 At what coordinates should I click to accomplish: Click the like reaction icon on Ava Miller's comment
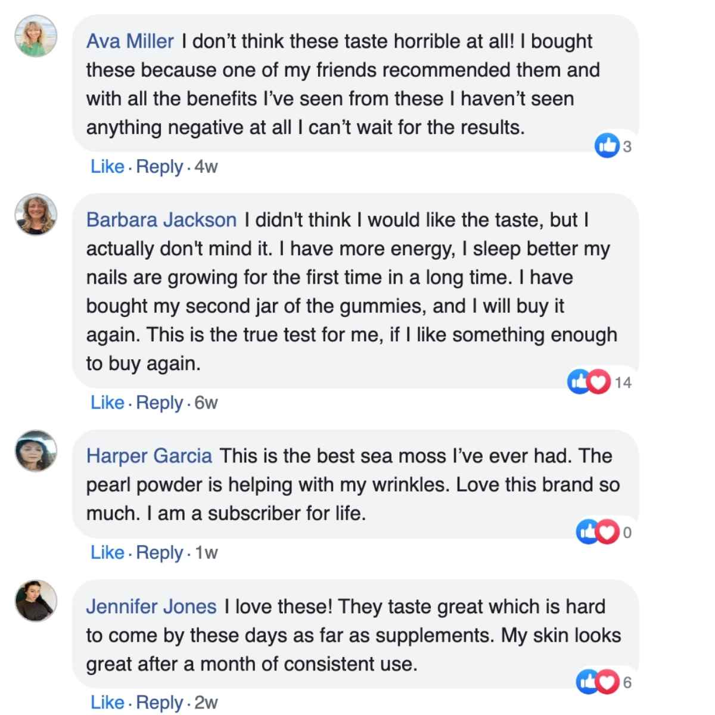[607, 145]
